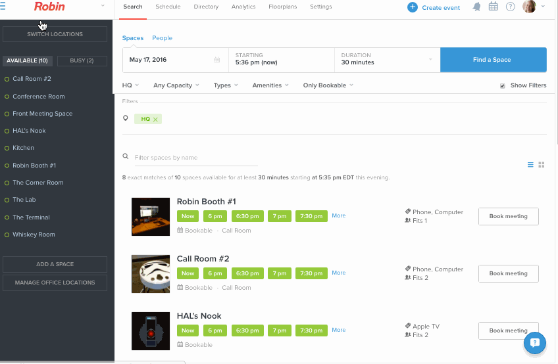Click the May 17, 2016 date field
Screen dimensions: 558x364
(176, 60)
